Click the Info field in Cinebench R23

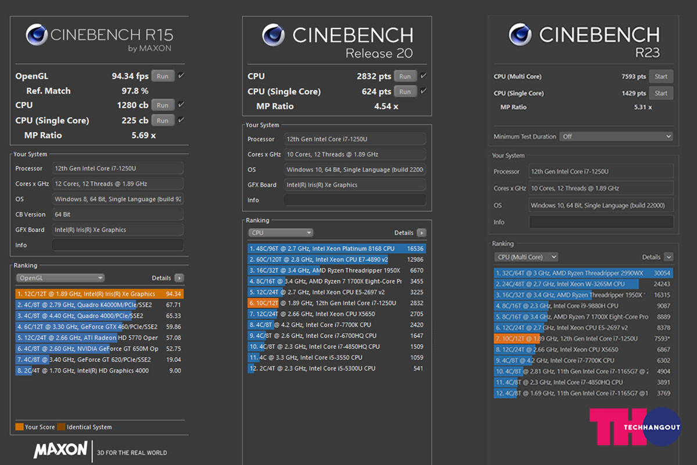[601, 222]
